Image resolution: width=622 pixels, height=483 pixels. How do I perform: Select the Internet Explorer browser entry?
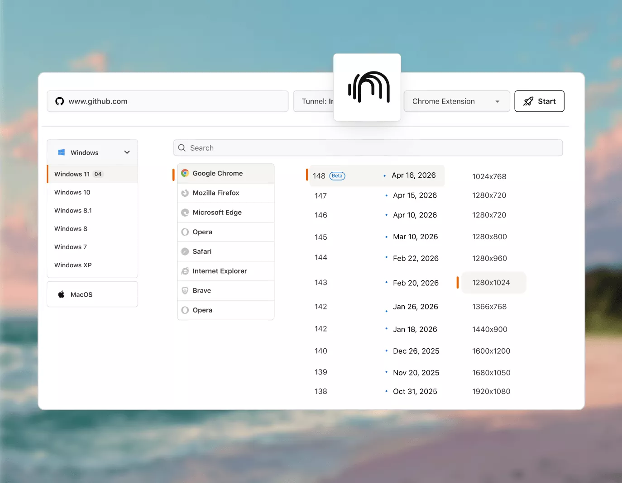226,271
